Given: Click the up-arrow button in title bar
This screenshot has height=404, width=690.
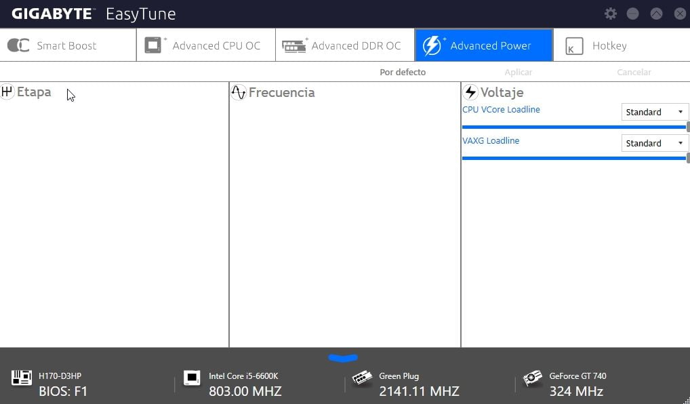Looking at the screenshot, I should (x=656, y=14).
